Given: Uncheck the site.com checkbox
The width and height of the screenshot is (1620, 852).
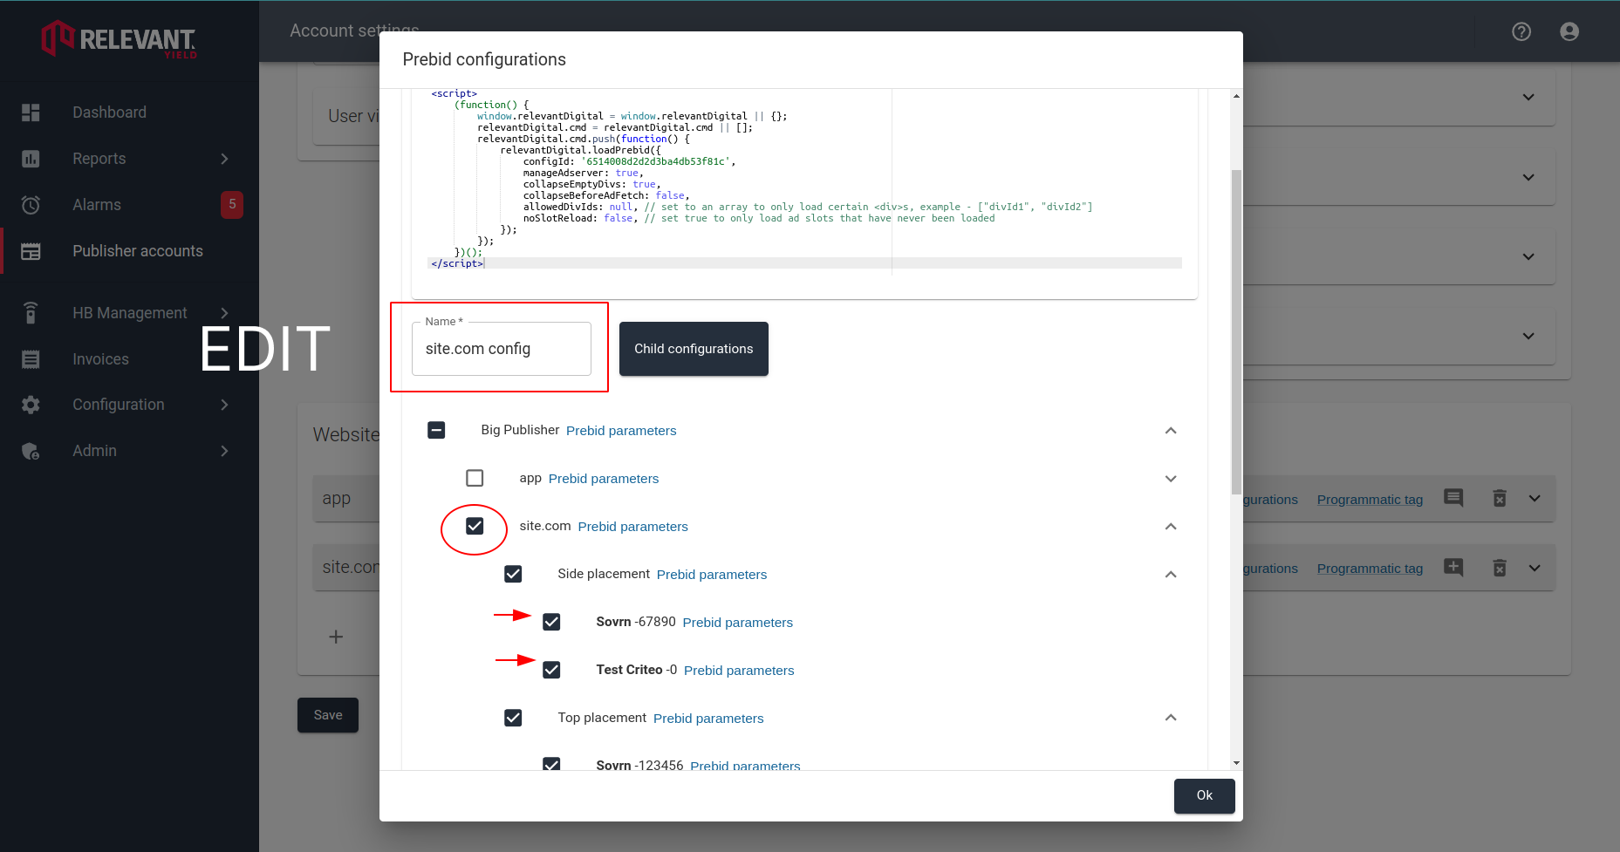Looking at the screenshot, I should point(474,526).
